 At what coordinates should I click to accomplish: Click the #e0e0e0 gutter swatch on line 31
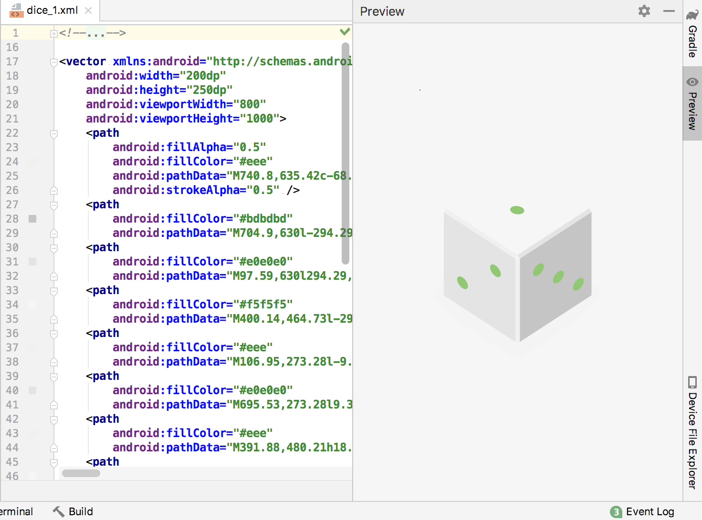pos(32,262)
